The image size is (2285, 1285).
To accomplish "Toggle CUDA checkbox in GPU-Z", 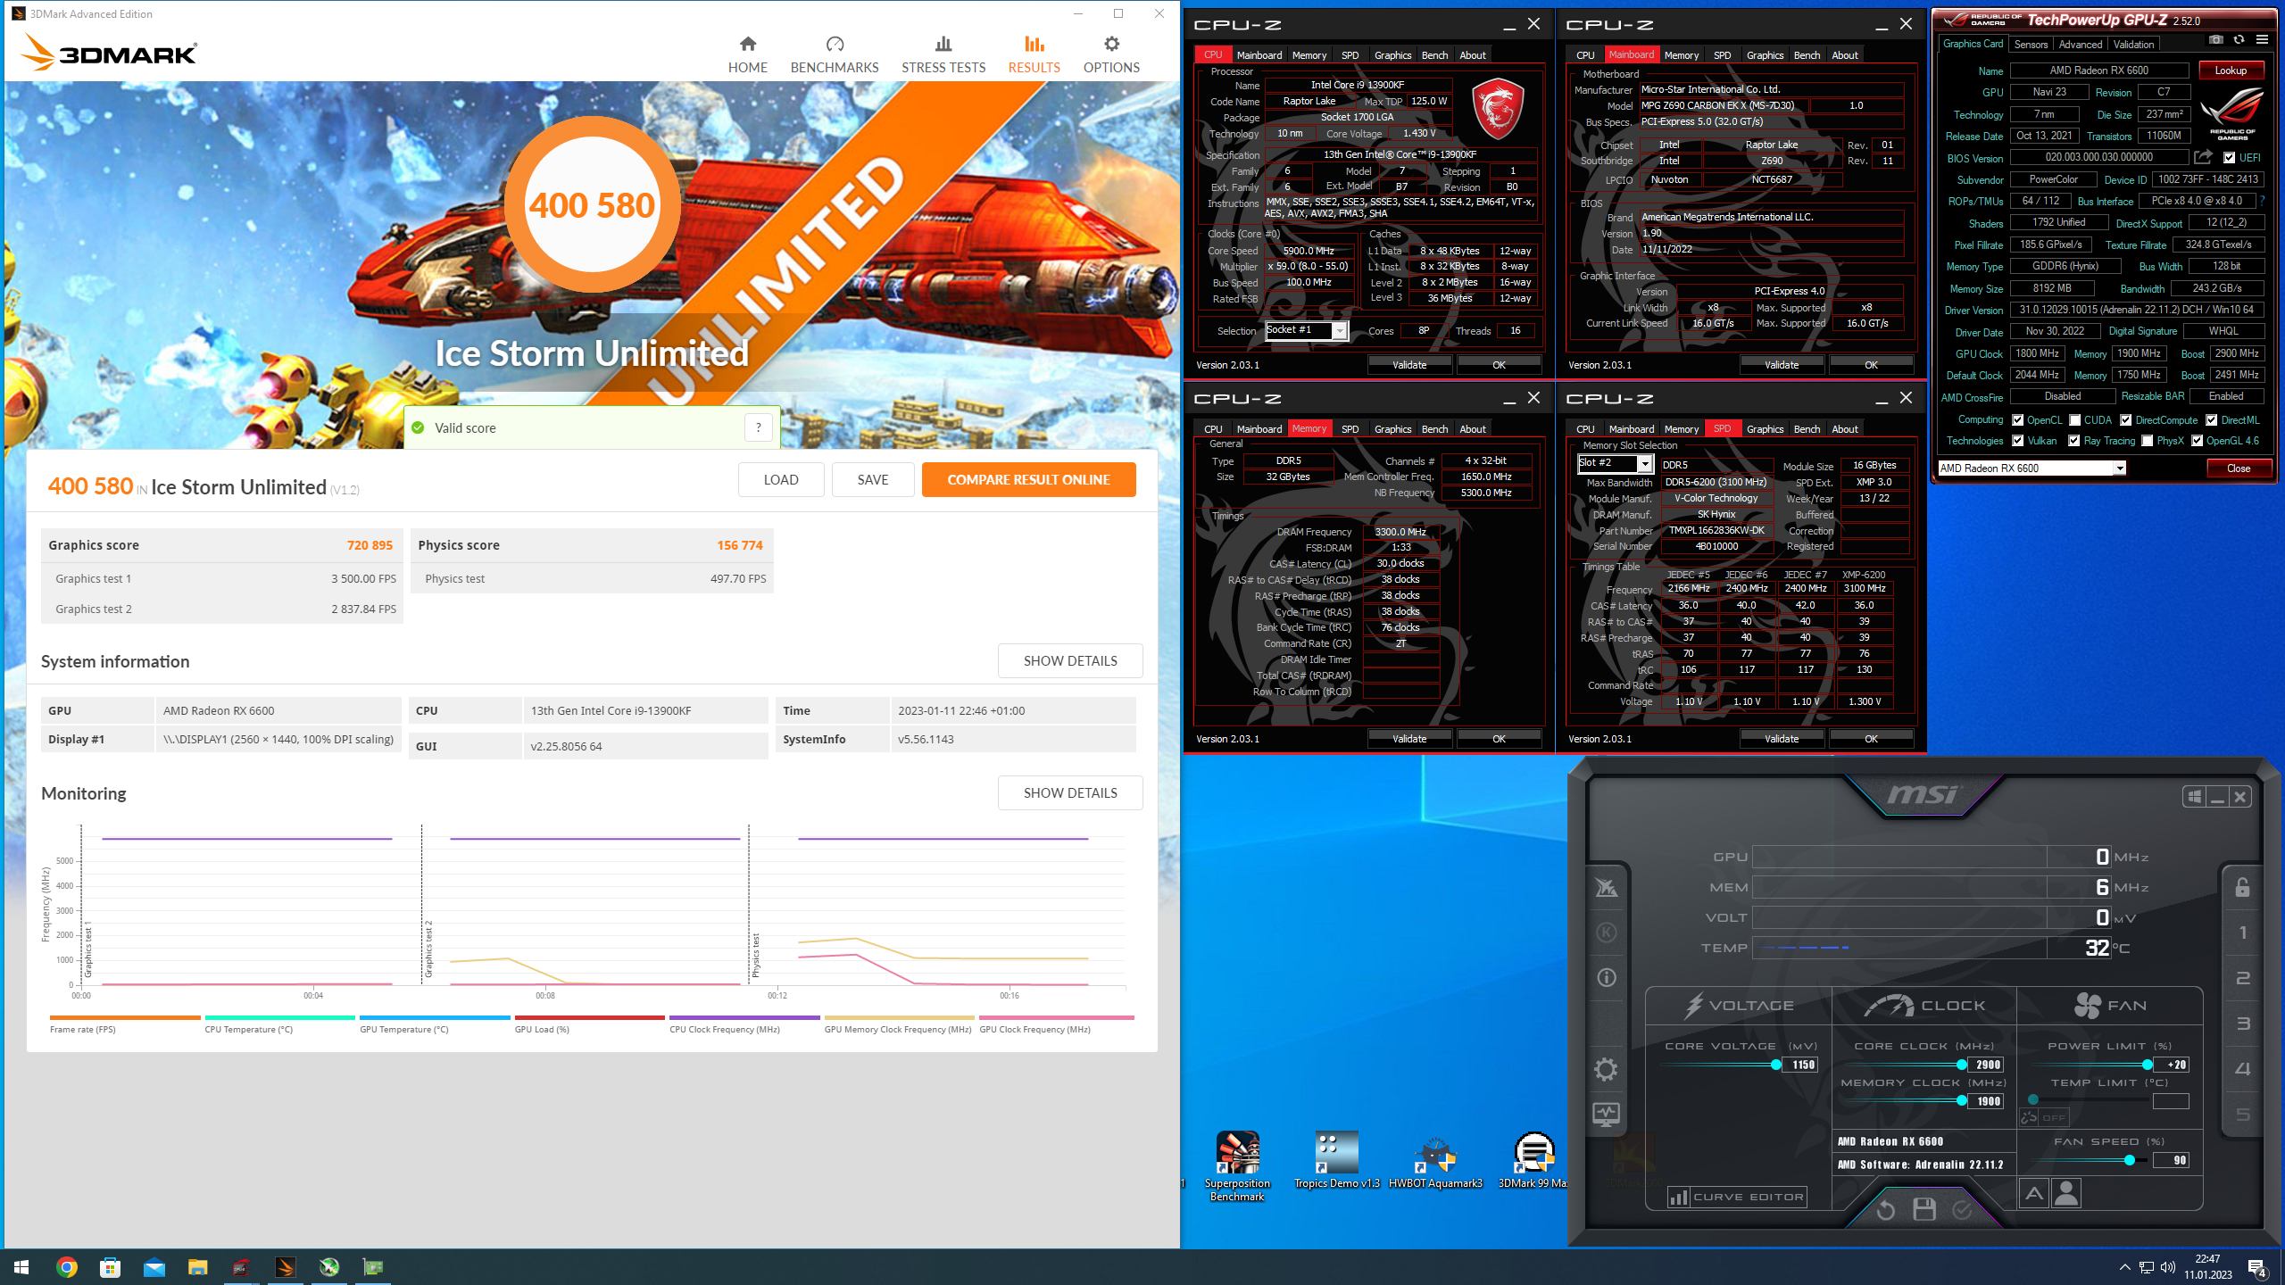I will pos(2074,420).
